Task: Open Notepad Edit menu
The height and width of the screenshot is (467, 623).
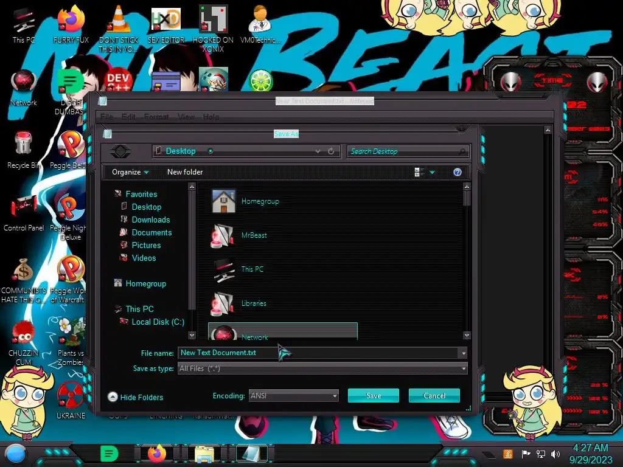Action: [128, 117]
